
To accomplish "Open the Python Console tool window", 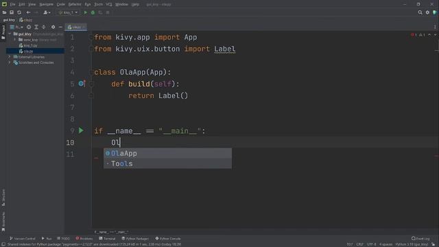I will click(x=168, y=239).
